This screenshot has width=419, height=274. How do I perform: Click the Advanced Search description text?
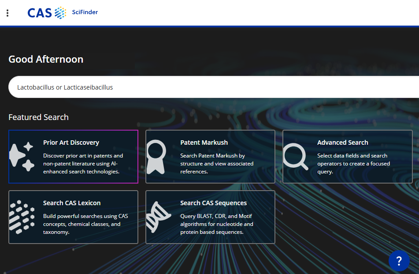(353, 164)
